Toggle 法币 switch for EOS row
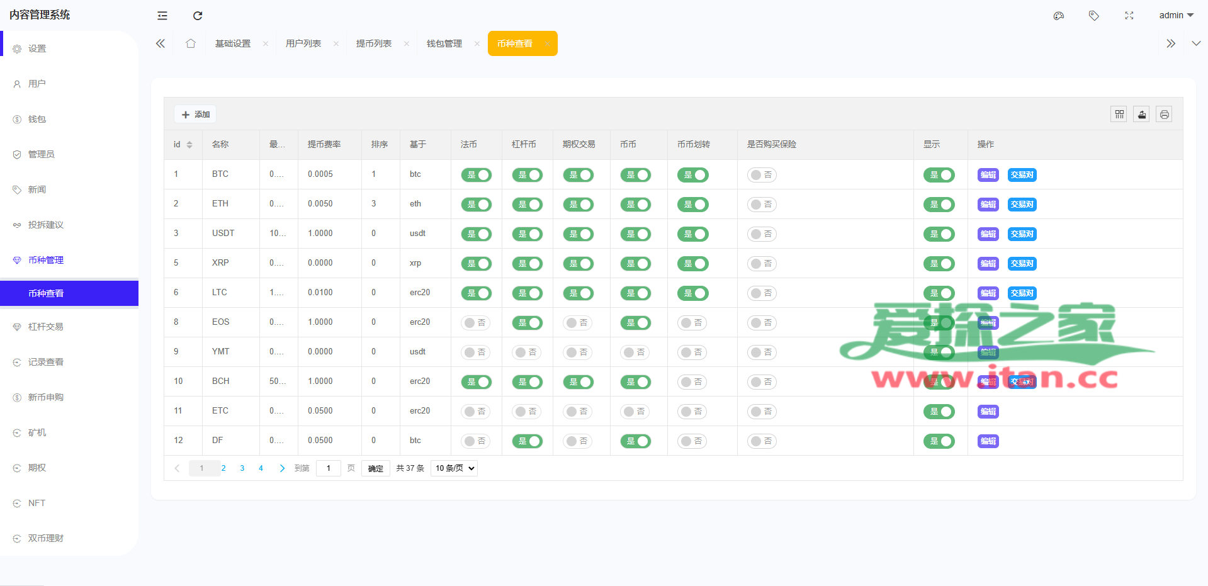 click(476, 323)
